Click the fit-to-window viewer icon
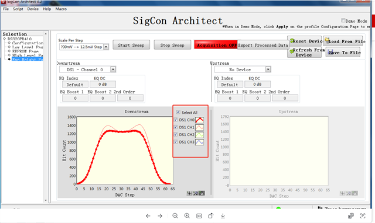This screenshot has height=223, width=375. pos(199,216)
